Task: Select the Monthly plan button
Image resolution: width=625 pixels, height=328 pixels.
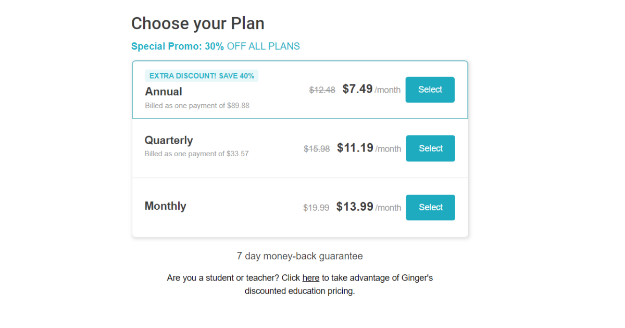Action: click(x=430, y=207)
